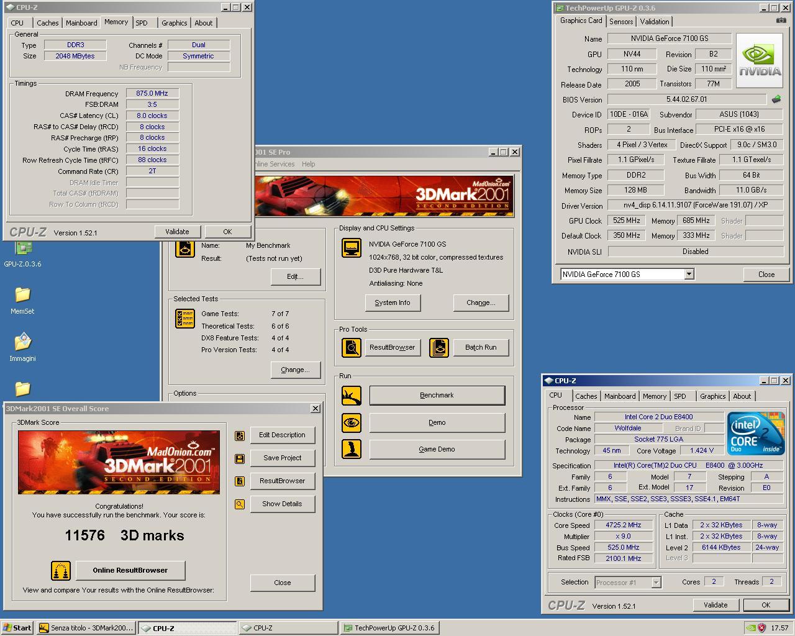Viewport: 795px width, 636px height.
Task: Switch to TechPowerUp GPU-Z taskbar item
Action: click(390, 628)
